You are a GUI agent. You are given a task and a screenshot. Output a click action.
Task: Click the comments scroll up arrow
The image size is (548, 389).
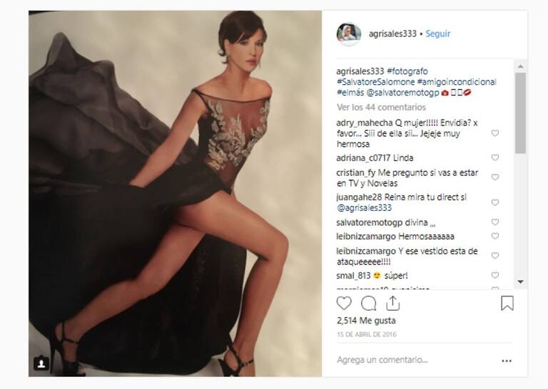click(520, 66)
